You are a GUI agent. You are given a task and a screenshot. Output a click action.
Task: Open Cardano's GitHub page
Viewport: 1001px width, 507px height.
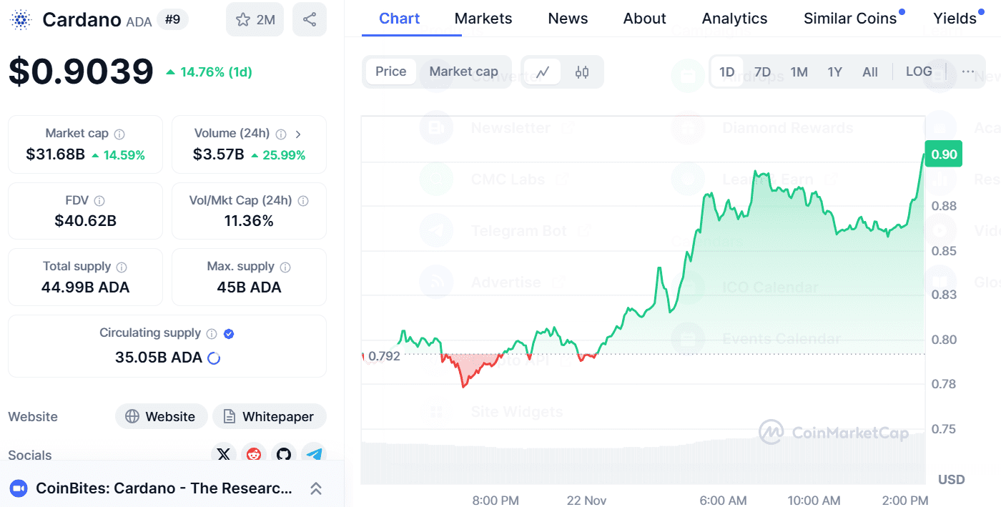click(x=284, y=454)
